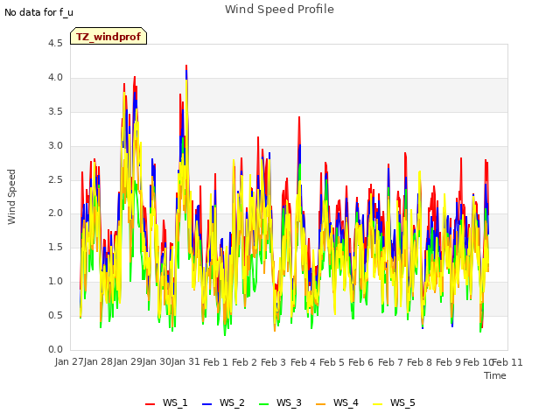Click the TZ_windprof label box
Screen dimensions: 560x420
click(x=108, y=36)
